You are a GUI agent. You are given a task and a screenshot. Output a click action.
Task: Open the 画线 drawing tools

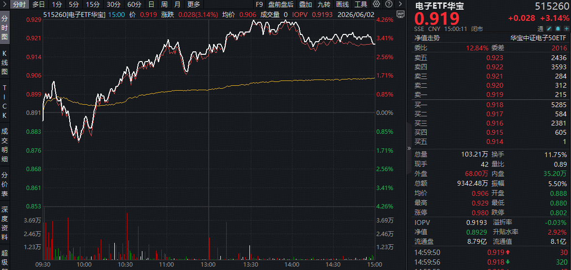click(342, 4)
